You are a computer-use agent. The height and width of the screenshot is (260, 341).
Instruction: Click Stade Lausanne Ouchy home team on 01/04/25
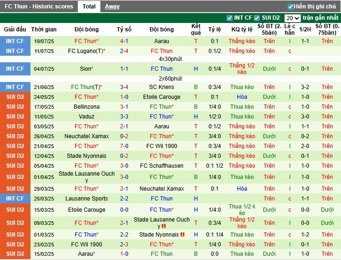pos(87,177)
